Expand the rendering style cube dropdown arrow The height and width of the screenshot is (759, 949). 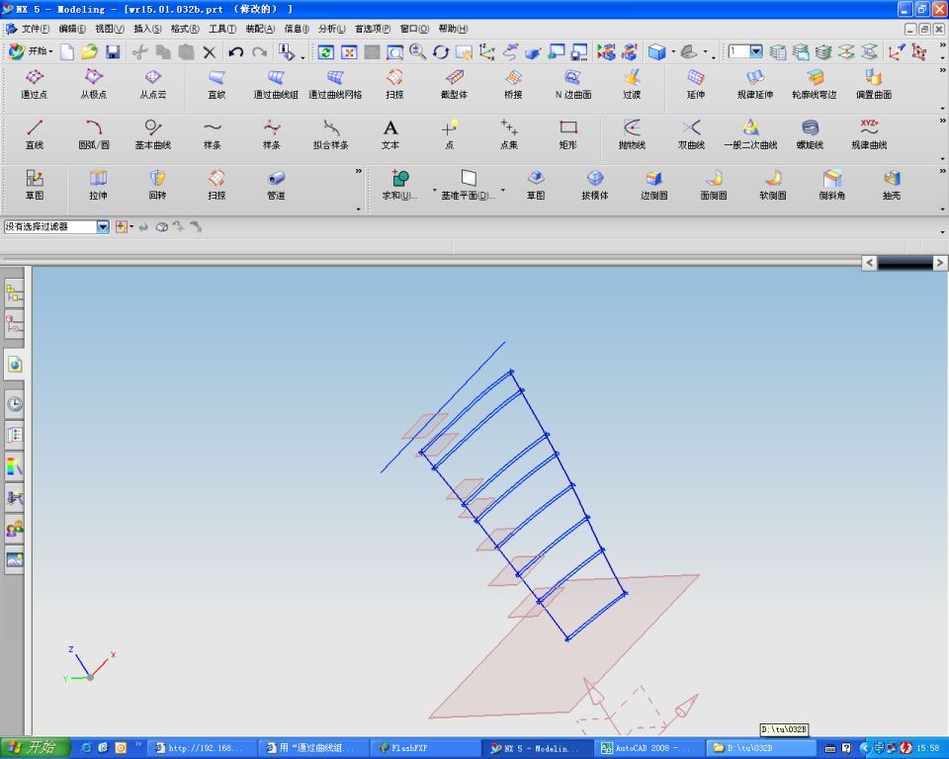tap(673, 52)
